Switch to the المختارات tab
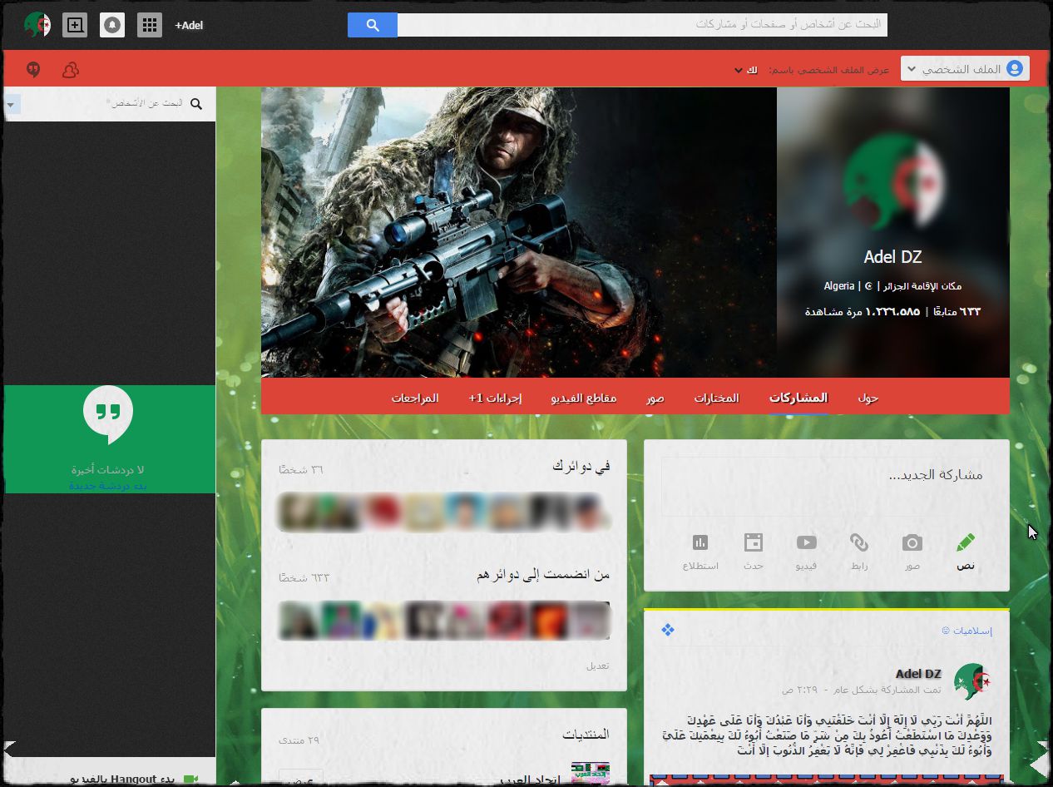1053x787 pixels. click(717, 398)
